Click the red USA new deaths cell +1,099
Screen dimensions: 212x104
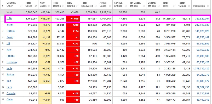(x=72, y=18)
